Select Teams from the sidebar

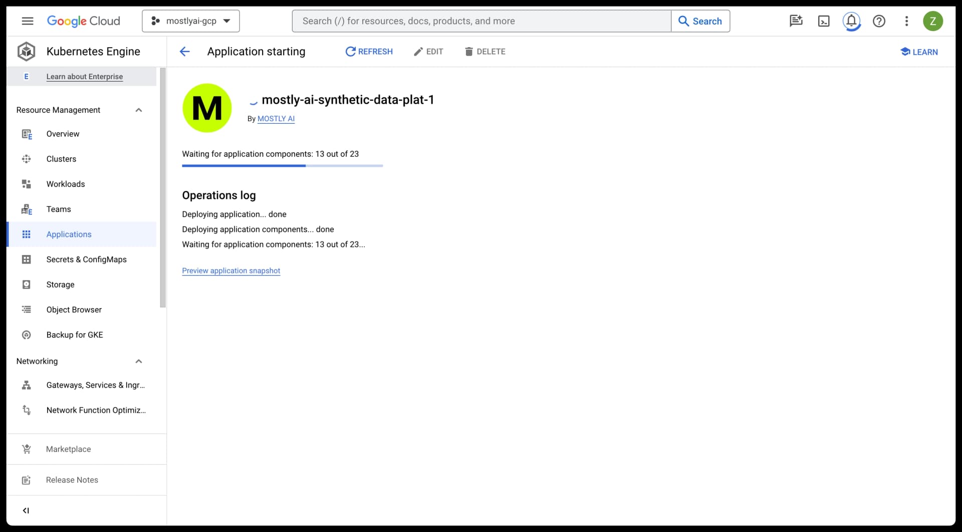point(58,209)
